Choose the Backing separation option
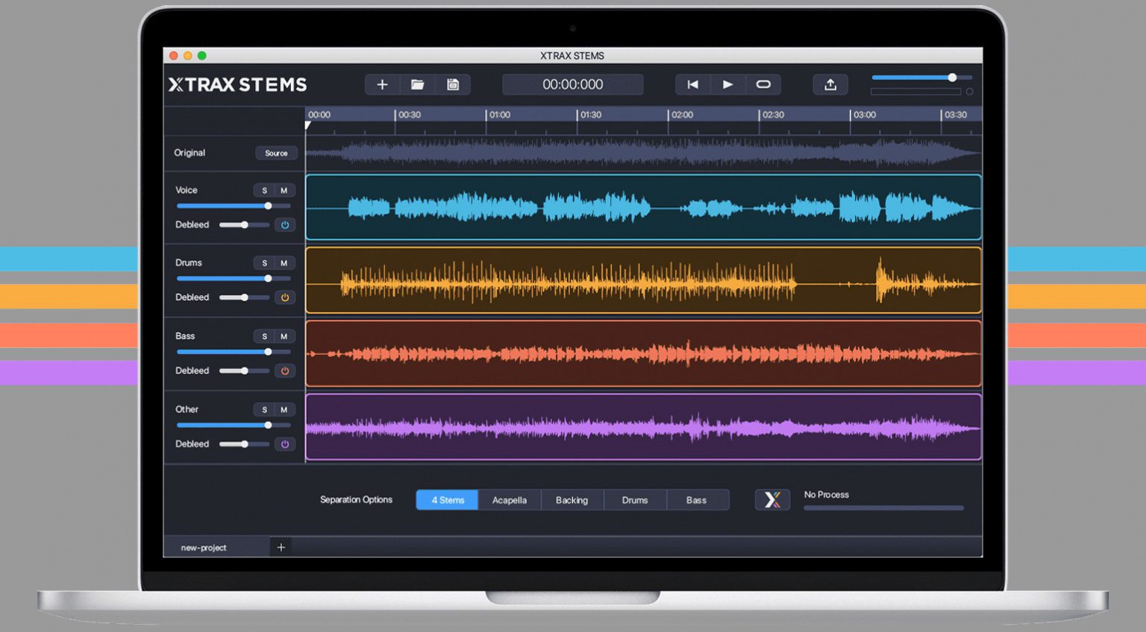Viewport: 1146px width, 632px height. (572, 500)
